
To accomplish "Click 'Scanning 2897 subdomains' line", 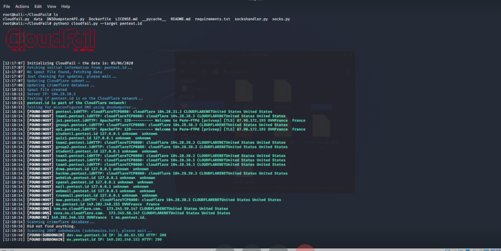I will click(x=77, y=231).
